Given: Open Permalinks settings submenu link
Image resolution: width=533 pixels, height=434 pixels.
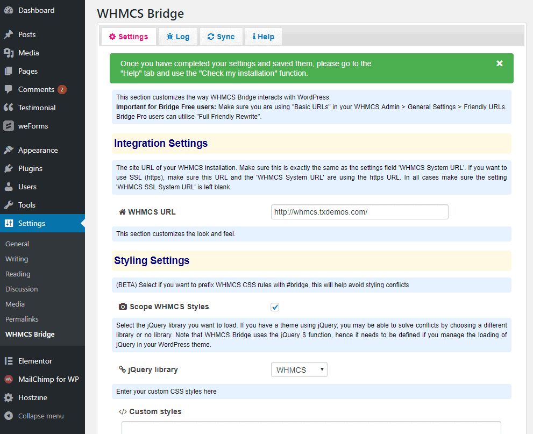Looking at the screenshot, I should 22,319.
